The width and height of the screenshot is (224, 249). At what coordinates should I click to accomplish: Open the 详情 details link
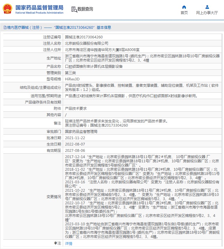click(x=68, y=243)
